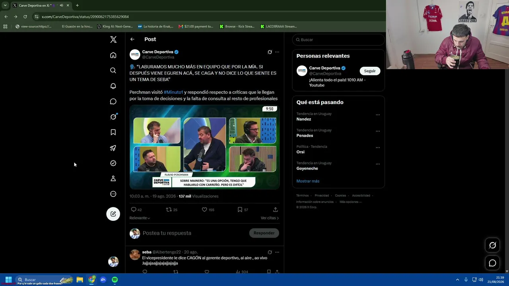The width and height of the screenshot is (509, 286).
Task: Open Messages chat icon in sidebar
Action: point(113,101)
